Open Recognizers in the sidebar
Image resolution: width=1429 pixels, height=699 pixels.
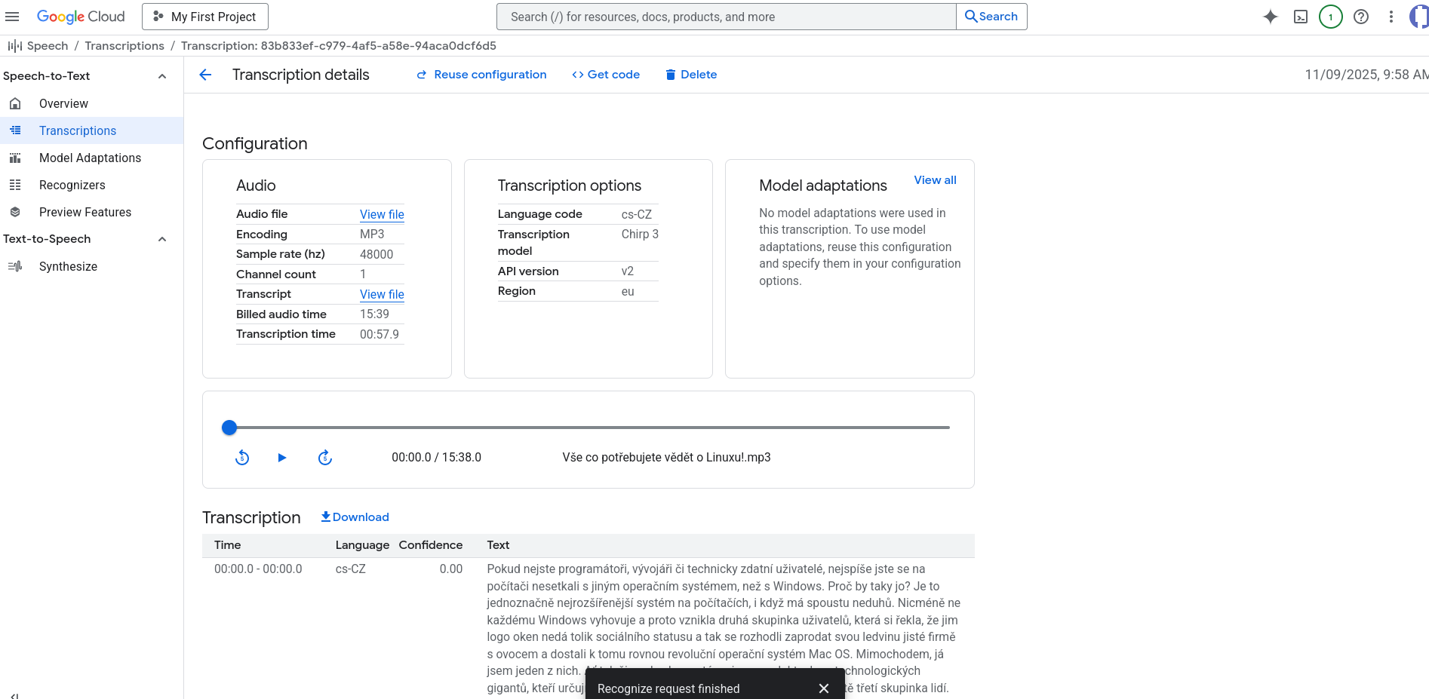[x=72, y=185]
